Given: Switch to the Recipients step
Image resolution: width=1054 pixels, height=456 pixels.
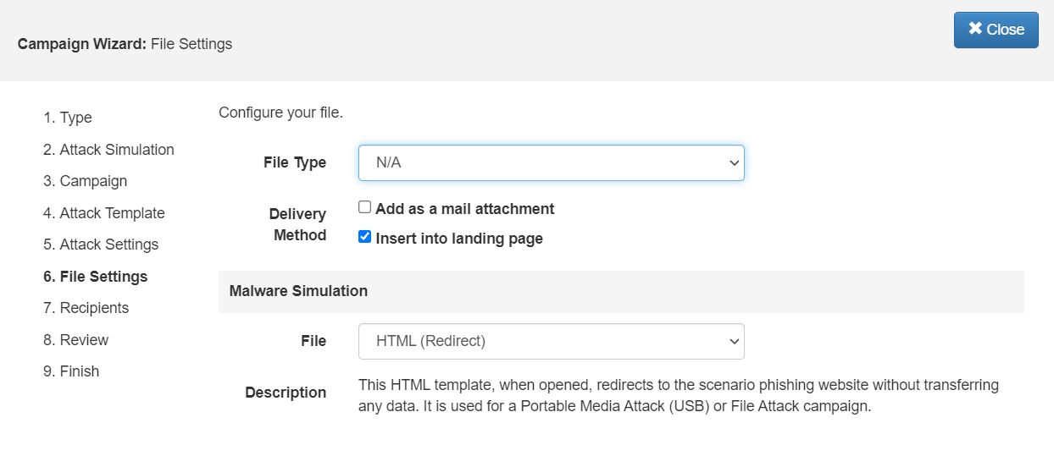Looking at the screenshot, I should [86, 308].
